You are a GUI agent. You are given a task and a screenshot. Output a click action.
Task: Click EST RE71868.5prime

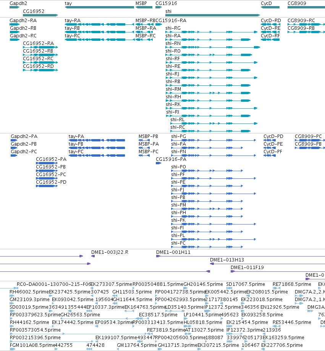[x=292, y=284]
